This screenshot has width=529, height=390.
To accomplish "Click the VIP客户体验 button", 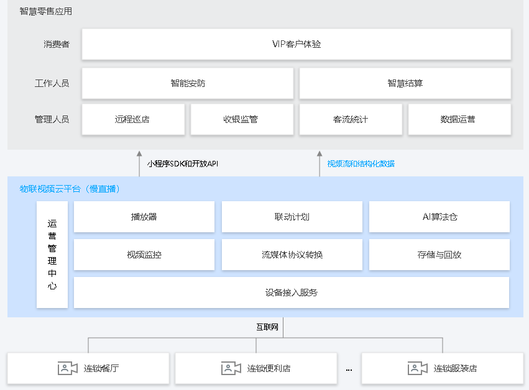I will pyautogui.click(x=297, y=44).
